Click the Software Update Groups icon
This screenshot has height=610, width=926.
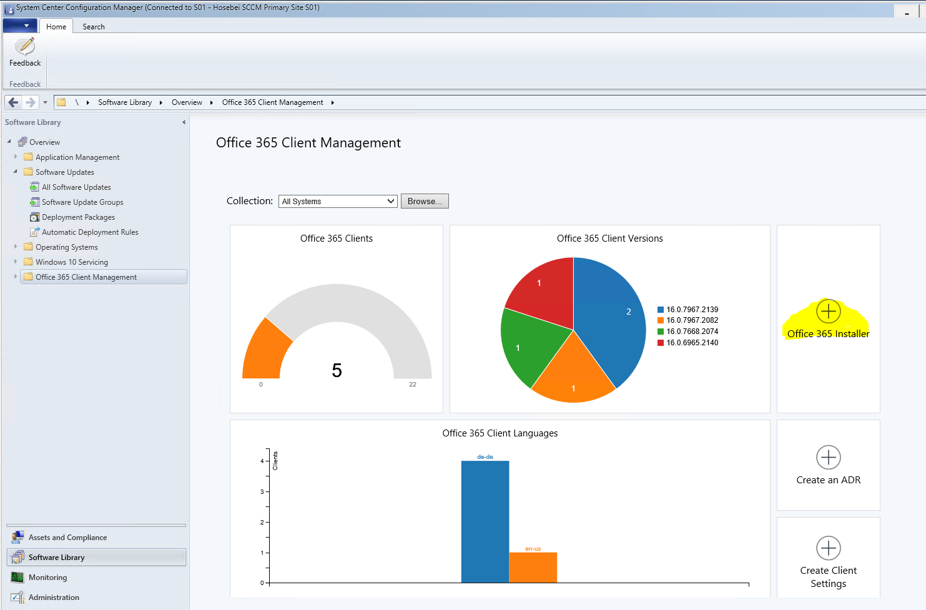point(35,202)
